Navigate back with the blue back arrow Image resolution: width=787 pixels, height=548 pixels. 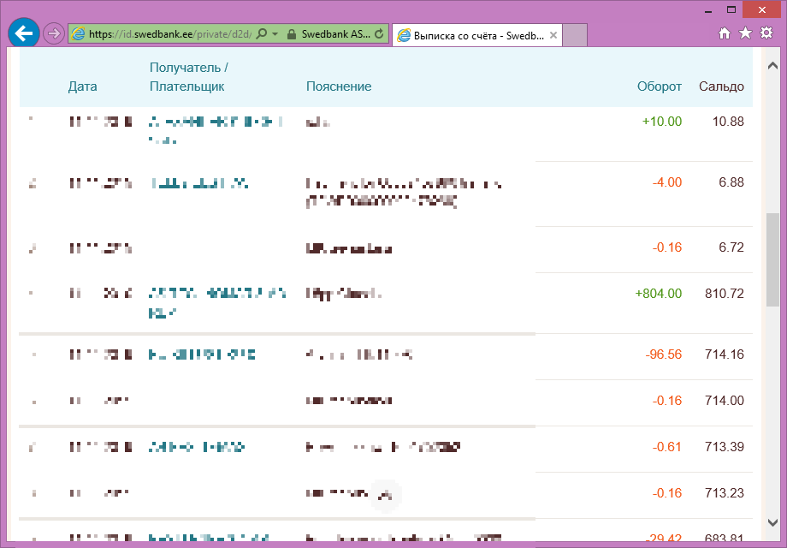24,33
